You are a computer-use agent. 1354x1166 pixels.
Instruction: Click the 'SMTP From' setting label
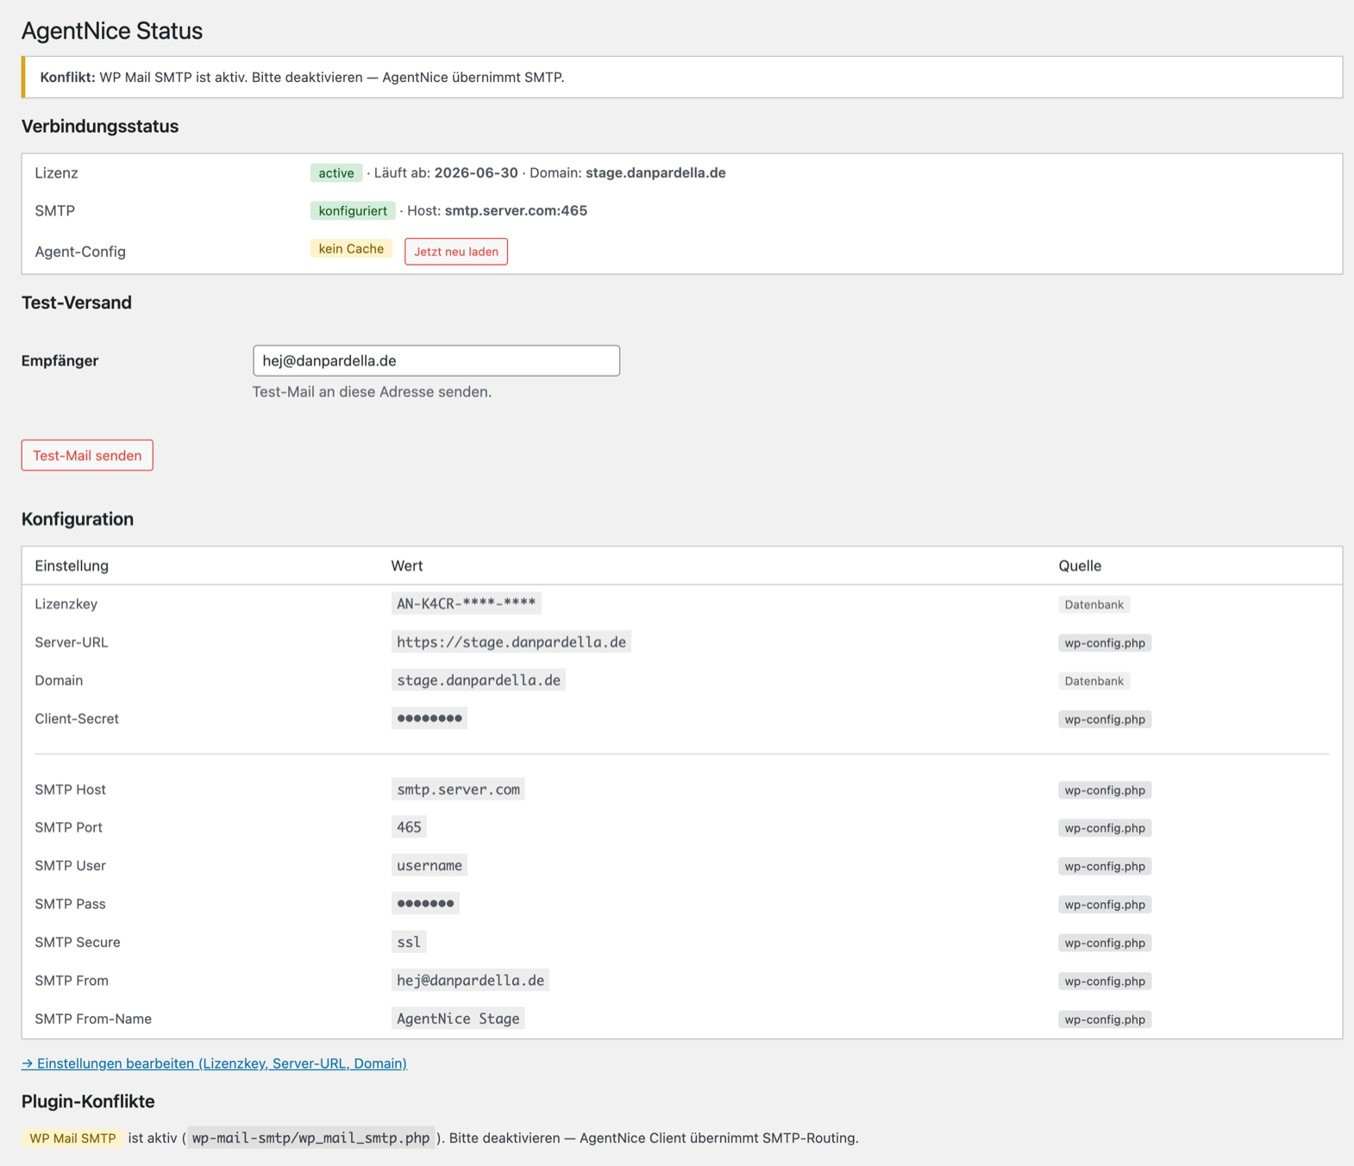tap(72, 981)
